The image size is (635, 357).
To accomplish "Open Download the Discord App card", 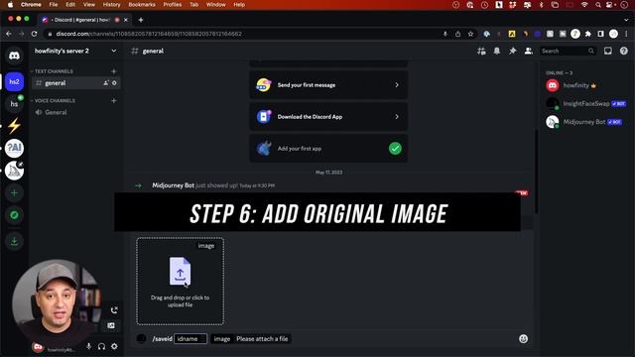I will 328,117.
